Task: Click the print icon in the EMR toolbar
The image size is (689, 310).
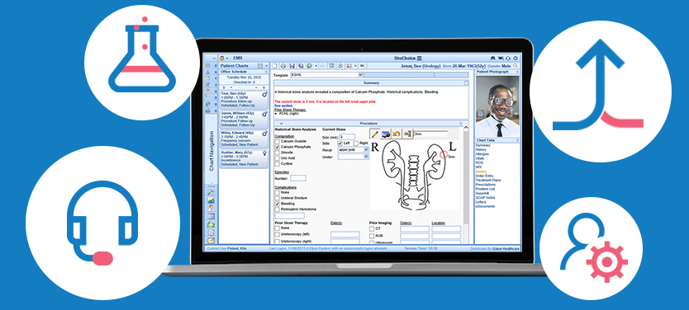Action: (283, 66)
